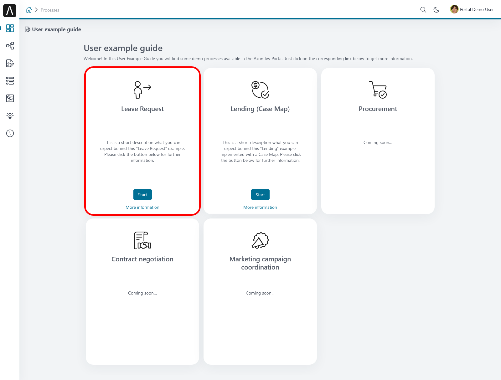Image resolution: width=501 pixels, height=380 pixels.
Task: Click the Axon Ivy logo
Action: coord(10,11)
